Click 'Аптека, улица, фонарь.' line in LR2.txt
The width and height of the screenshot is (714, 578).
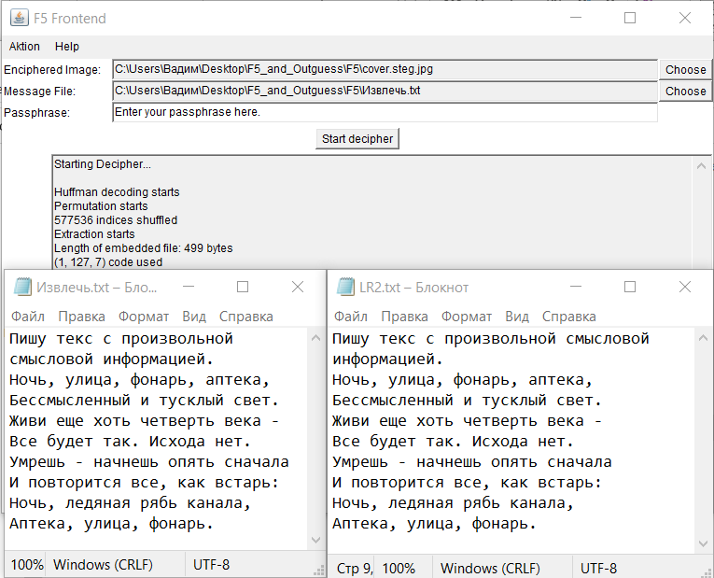pos(434,524)
